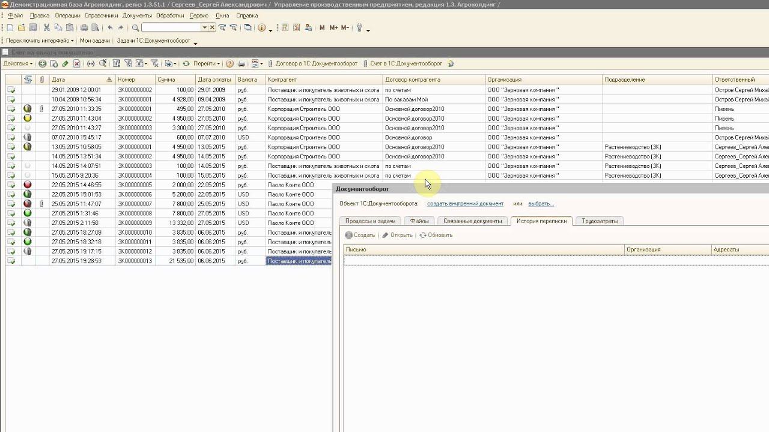Open the Перейти dropdown
The width and height of the screenshot is (769, 432).
click(x=206, y=64)
